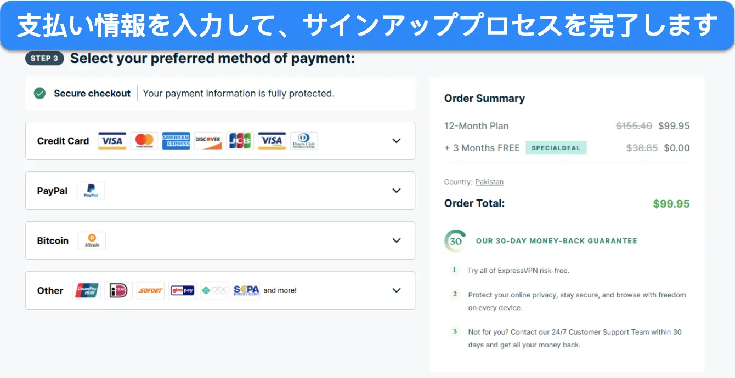Click the UnionPay logo icon
Screen dimensions: 735x378
click(x=87, y=290)
